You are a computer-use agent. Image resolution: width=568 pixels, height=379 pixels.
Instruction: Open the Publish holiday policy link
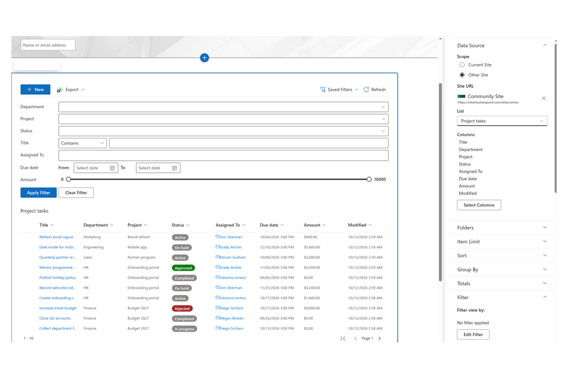pos(58,278)
